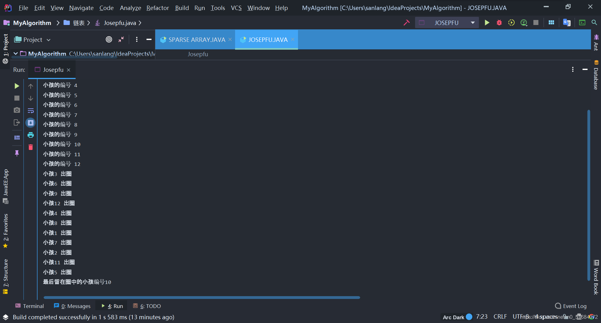Image resolution: width=601 pixels, height=323 pixels.
Task: Toggle the Ant tool window side tab
Action: click(596, 42)
